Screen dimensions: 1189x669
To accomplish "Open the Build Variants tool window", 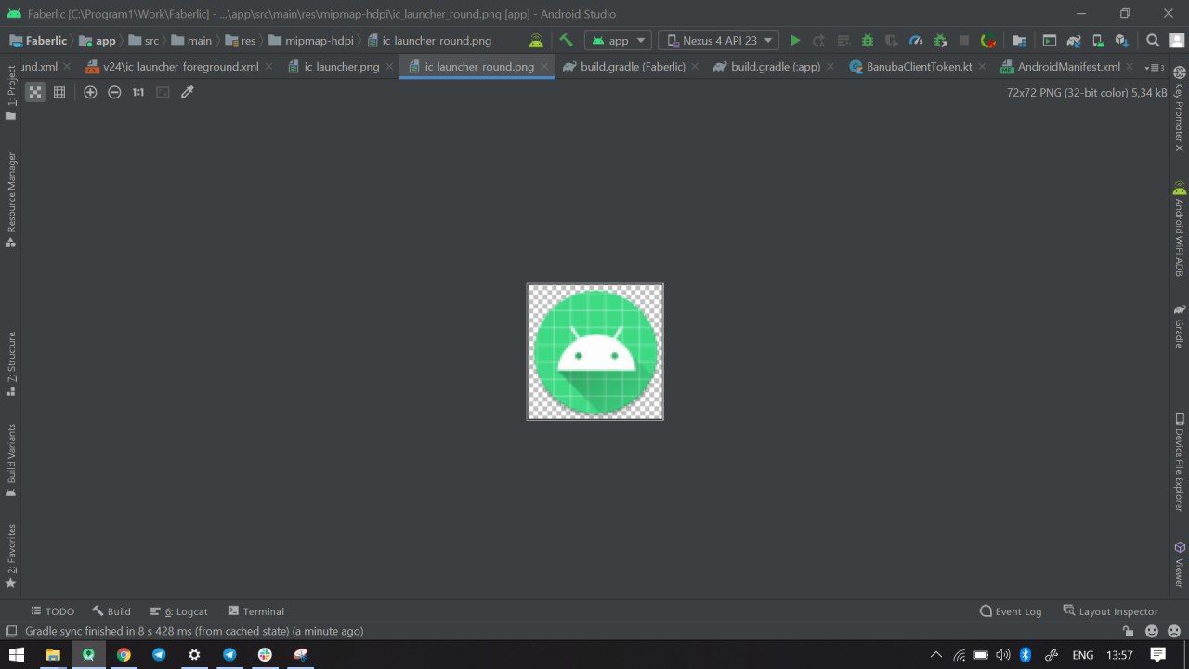I will [11, 460].
